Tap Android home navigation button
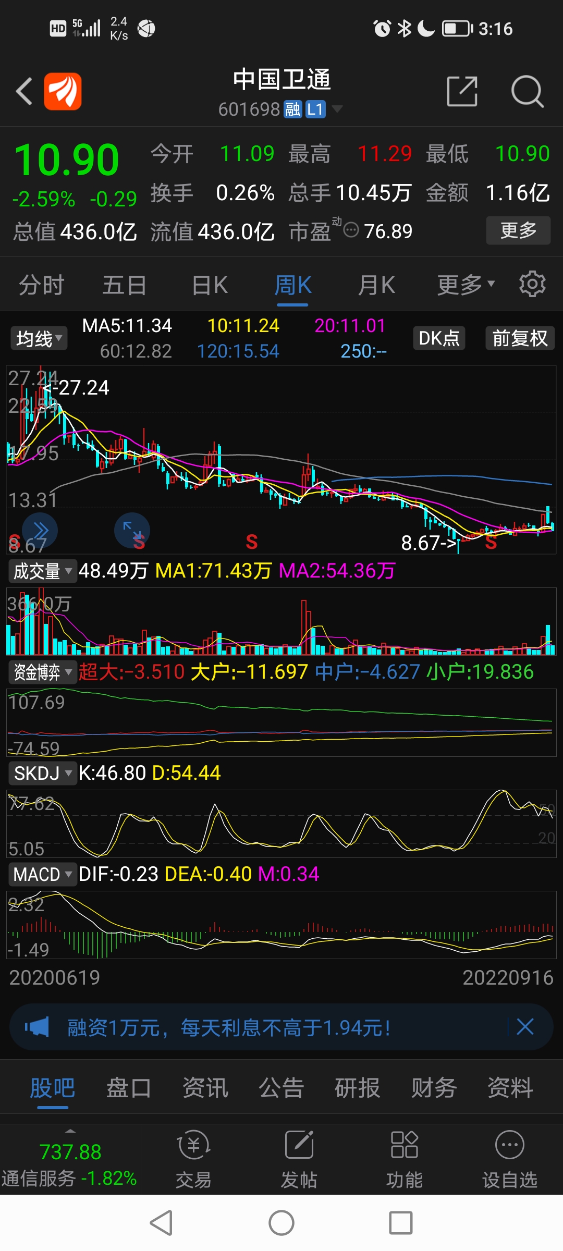The image size is (563, 1251). pyautogui.click(x=281, y=1222)
